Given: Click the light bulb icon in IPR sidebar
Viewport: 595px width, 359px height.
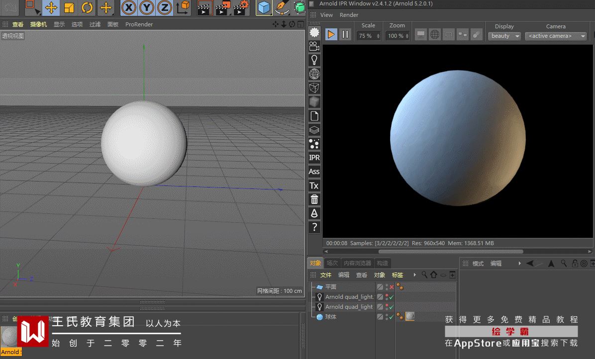Looking at the screenshot, I should [x=314, y=60].
